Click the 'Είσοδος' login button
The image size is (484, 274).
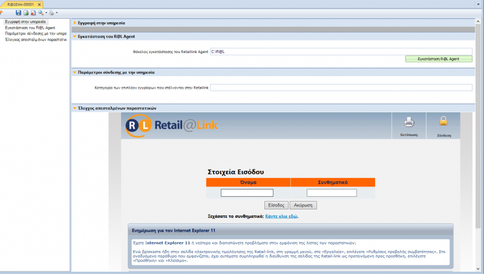tap(276, 205)
